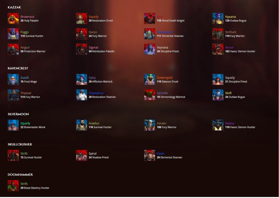The height and width of the screenshot is (198, 279).
Task: Select the portrait of Thassarius, Restoration Shaman
Action: tap(82, 95)
